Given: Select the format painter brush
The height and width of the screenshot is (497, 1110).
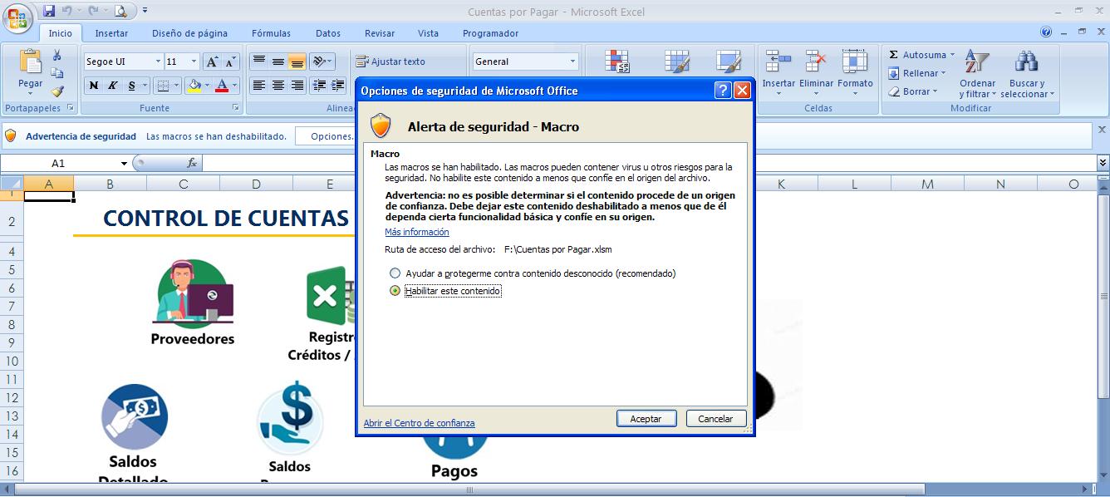Looking at the screenshot, I should point(57,91).
